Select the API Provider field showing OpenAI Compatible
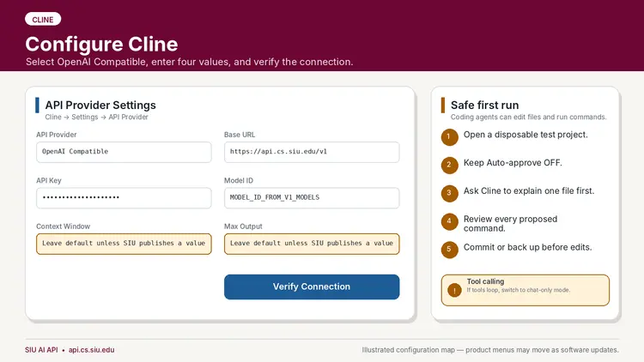The width and height of the screenshot is (644, 362). coord(124,152)
